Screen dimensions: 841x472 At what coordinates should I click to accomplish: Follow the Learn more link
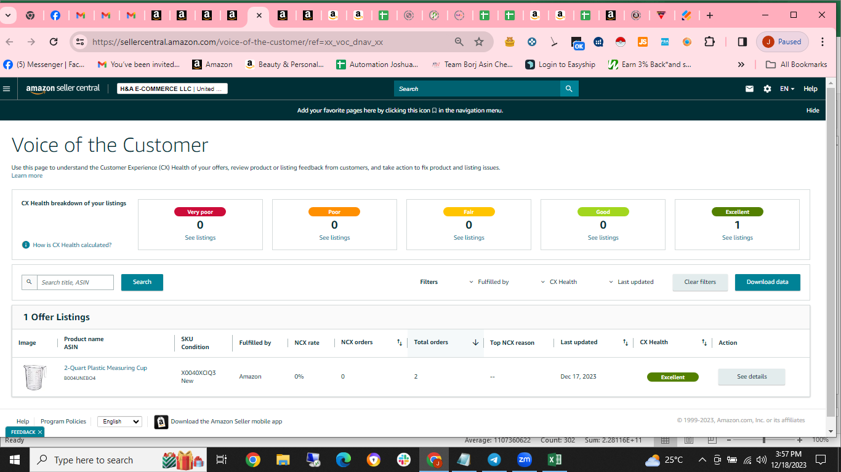click(27, 176)
